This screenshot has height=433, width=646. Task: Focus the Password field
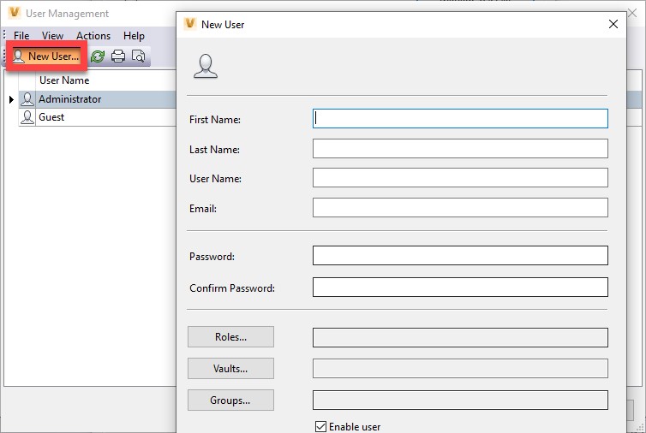(460, 256)
